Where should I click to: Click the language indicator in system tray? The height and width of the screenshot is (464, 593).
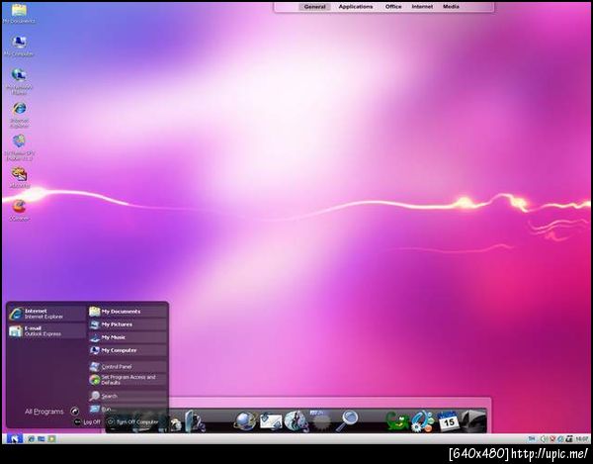tap(532, 439)
